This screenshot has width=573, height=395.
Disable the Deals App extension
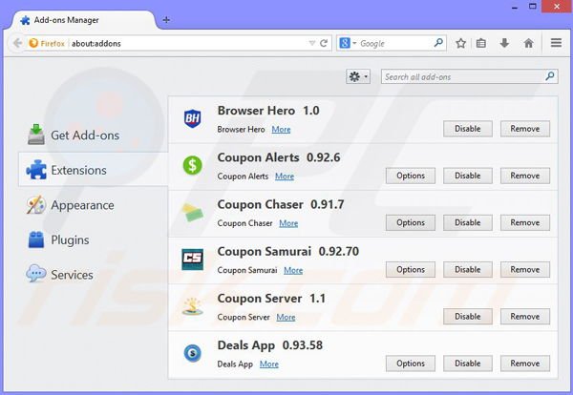pos(468,364)
